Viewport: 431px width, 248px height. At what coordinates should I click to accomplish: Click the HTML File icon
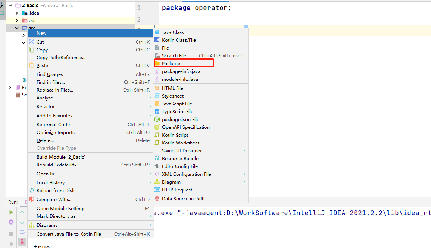pos(157,88)
